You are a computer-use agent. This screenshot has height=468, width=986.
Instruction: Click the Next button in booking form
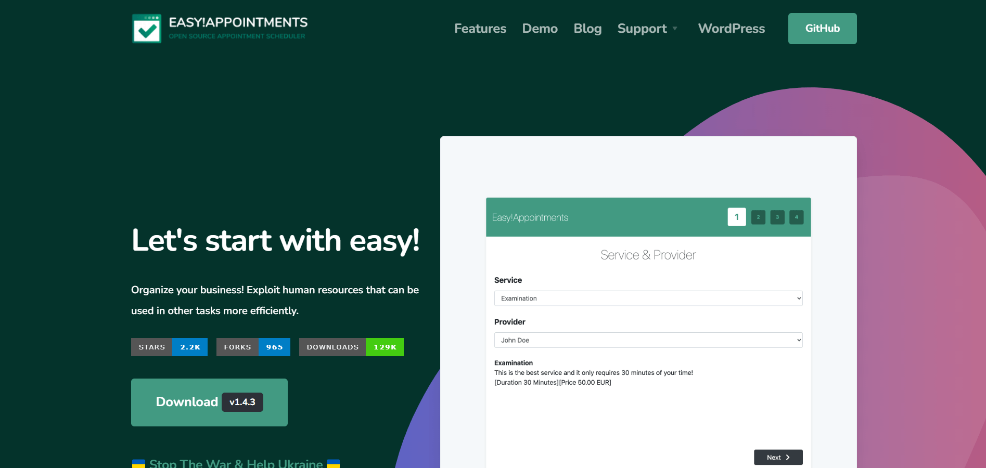(778, 457)
